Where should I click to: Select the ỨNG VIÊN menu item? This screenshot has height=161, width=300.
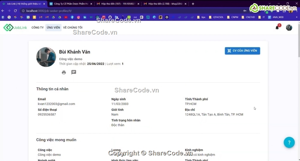[x=53, y=28]
